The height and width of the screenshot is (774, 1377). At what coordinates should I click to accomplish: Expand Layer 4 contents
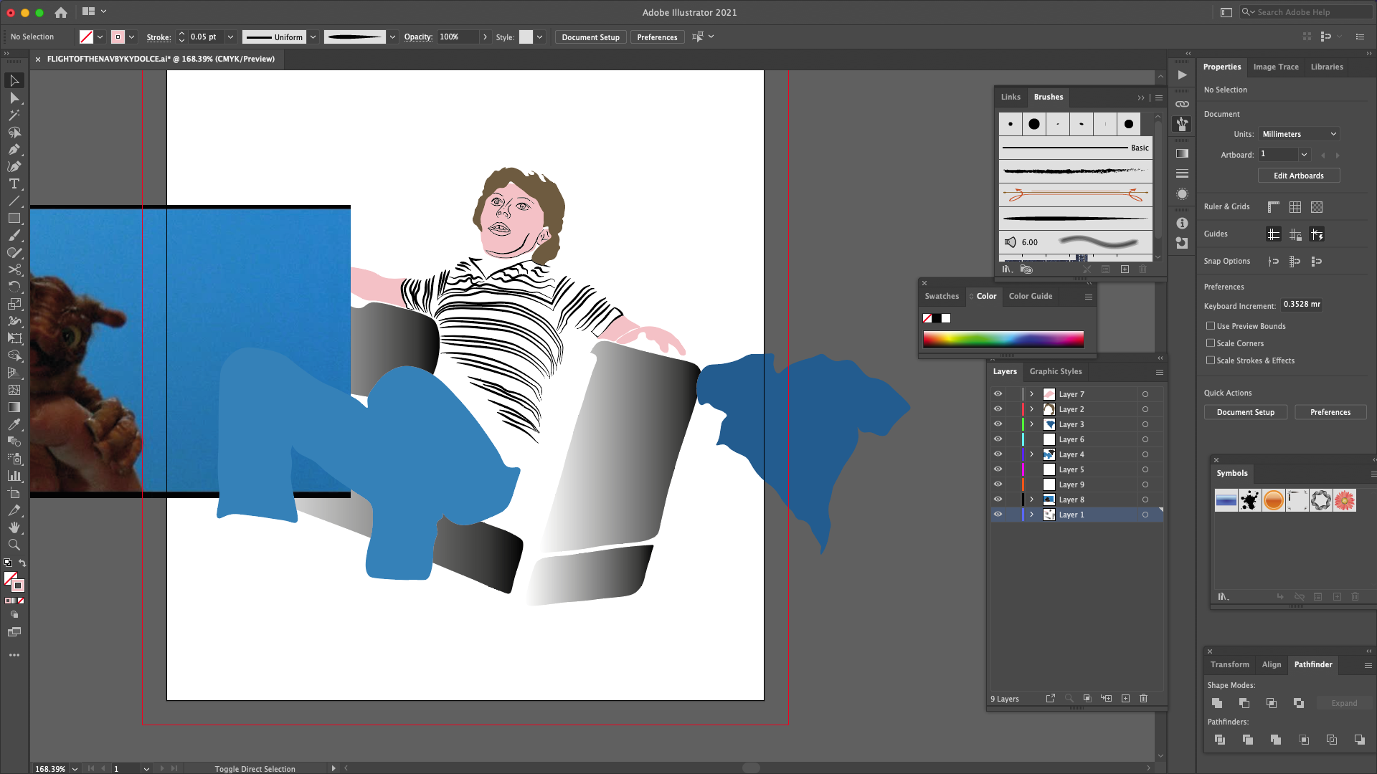point(1032,454)
